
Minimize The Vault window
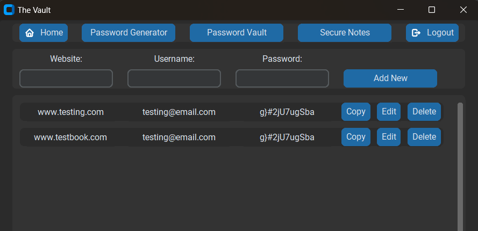click(x=401, y=10)
